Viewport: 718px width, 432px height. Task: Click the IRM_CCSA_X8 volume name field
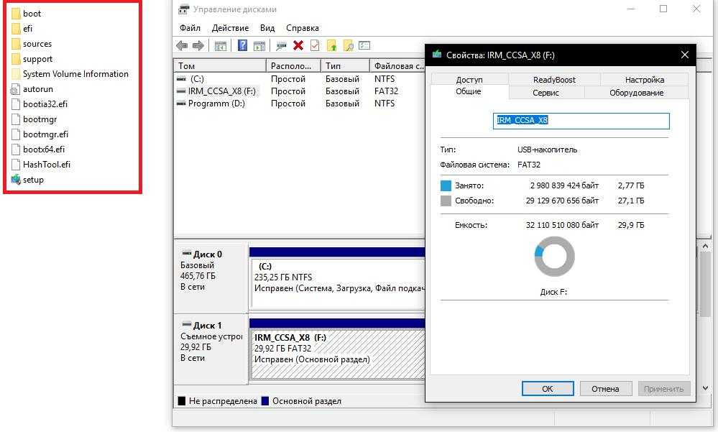tap(581, 121)
